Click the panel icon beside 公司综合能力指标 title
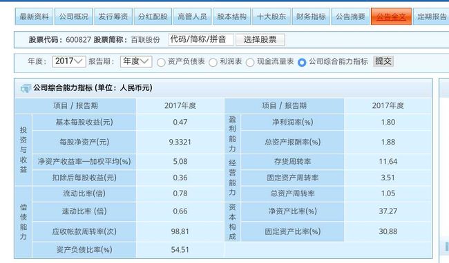 (26, 88)
